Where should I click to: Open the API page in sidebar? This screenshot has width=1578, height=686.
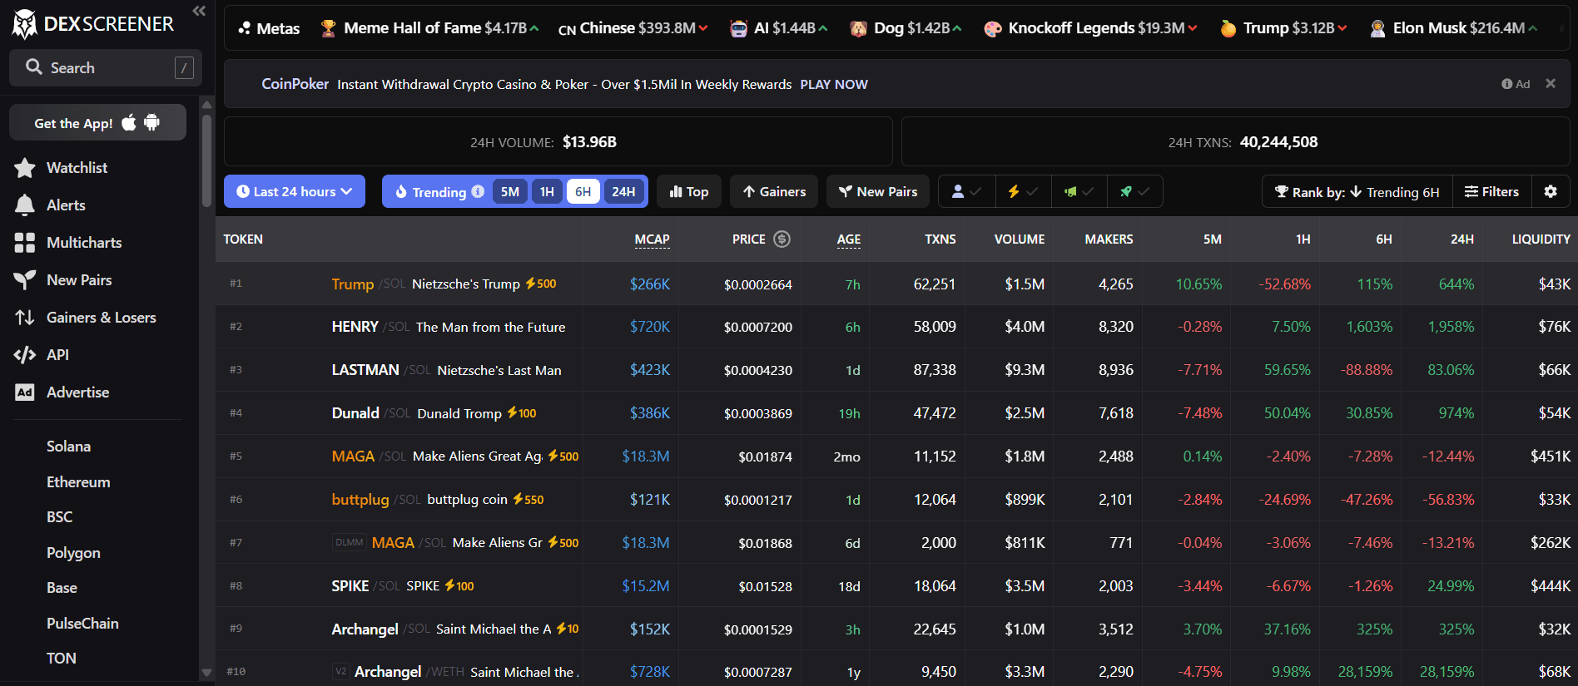57,355
